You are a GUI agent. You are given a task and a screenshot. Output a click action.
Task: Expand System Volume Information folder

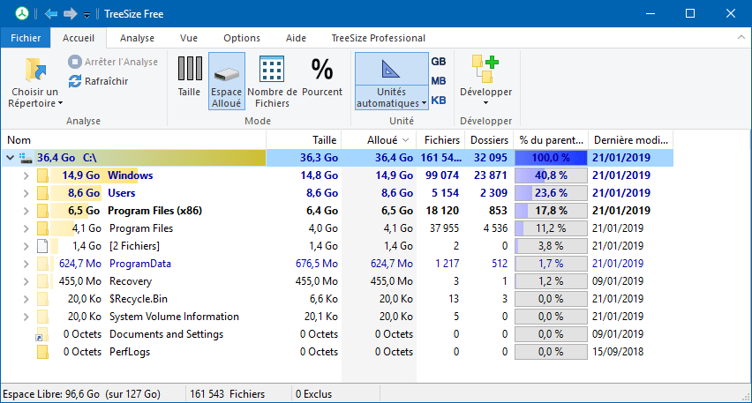pyautogui.click(x=26, y=317)
